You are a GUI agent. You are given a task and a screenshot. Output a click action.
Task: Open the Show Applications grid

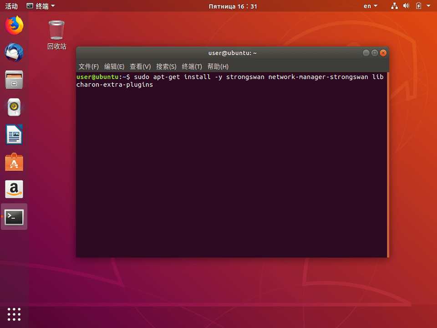coord(14,314)
